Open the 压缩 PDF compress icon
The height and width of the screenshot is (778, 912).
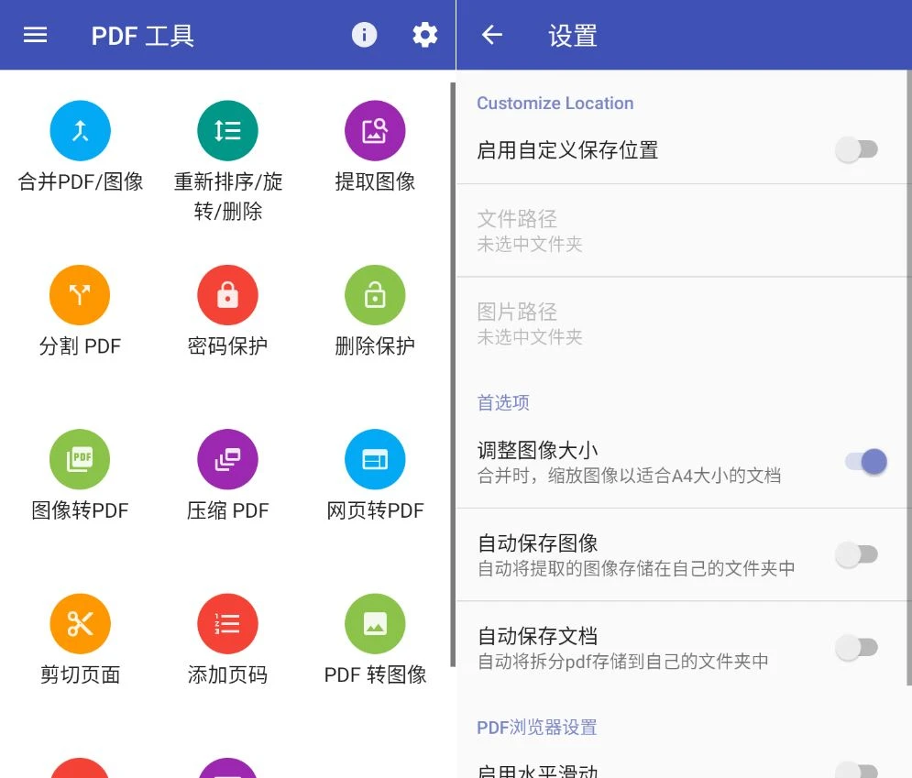(227, 459)
